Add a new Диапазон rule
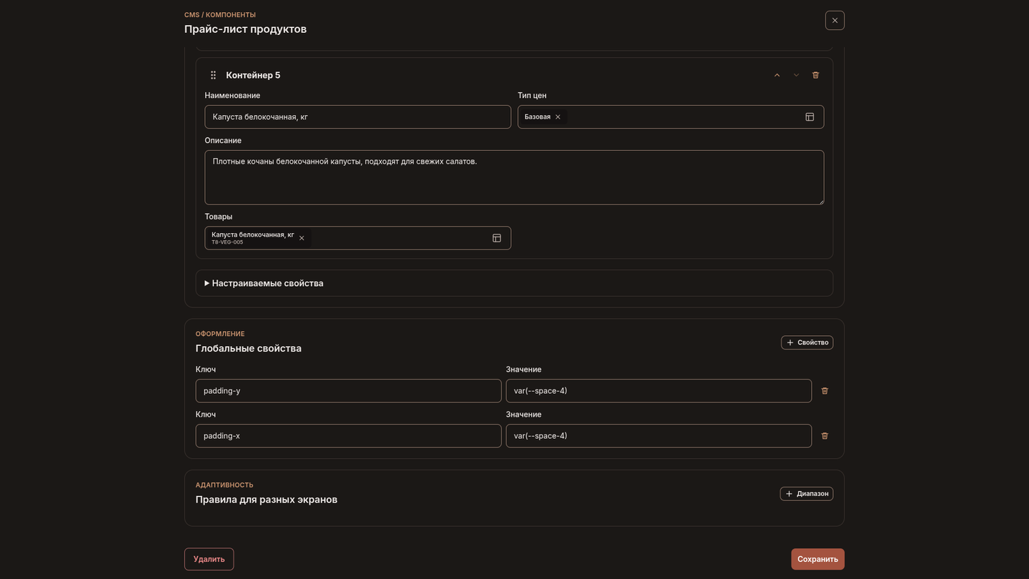 806,493
